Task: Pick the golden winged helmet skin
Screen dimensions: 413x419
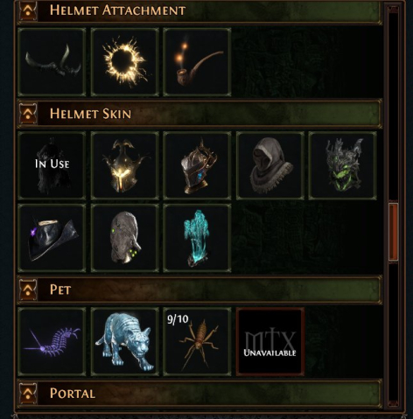Action: (x=125, y=165)
